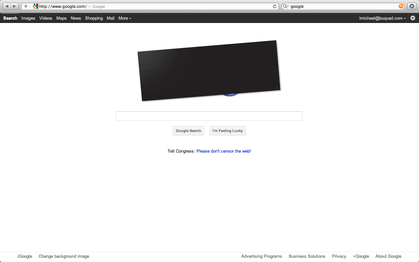Click the Google favicon in address bar
This screenshot has width=419, height=262.
(36, 6)
